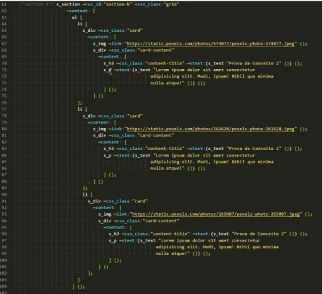Select line number 90 in gutter

(x=4, y=194)
